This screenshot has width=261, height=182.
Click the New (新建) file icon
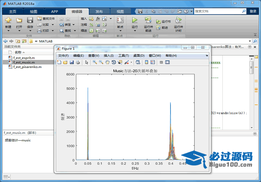tap(8, 20)
